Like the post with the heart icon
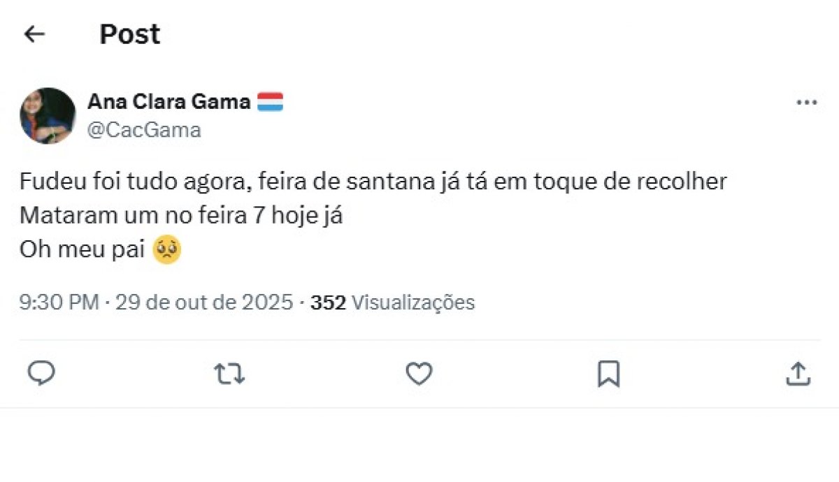The width and height of the screenshot is (839, 482). click(419, 374)
